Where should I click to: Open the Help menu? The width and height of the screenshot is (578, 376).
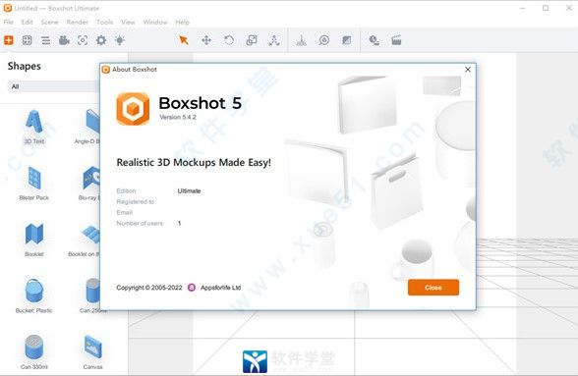183,23
